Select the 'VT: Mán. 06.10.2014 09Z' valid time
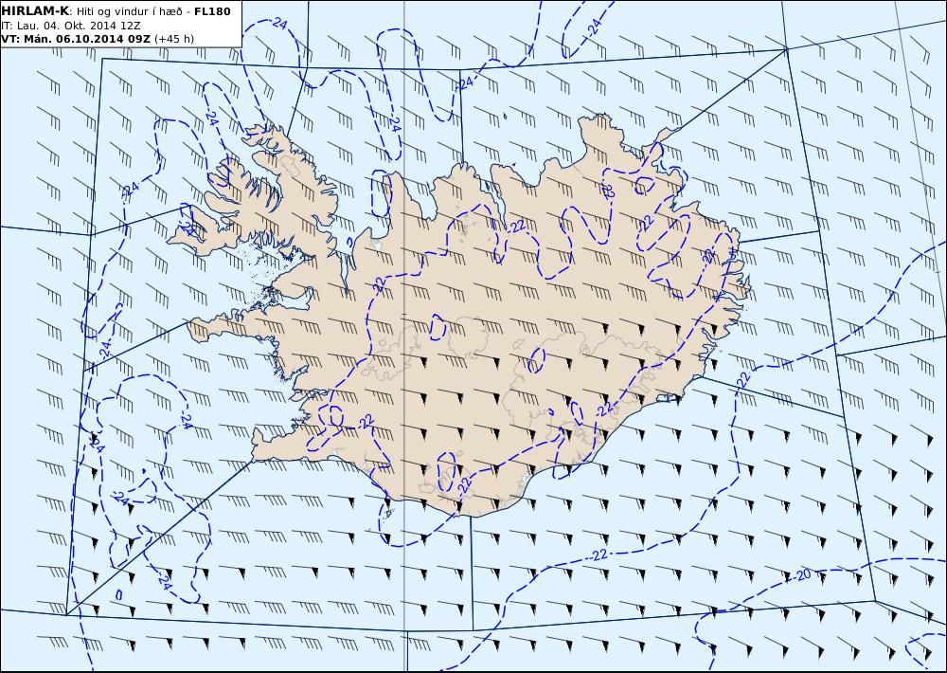This screenshot has height=673, width=947. (76, 39)
